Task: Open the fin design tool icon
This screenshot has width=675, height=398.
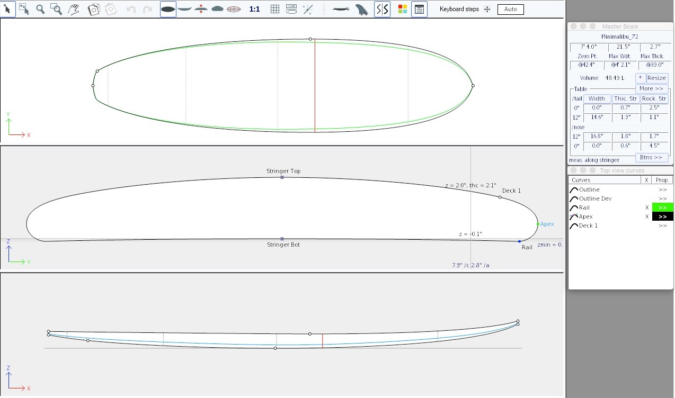Action: [362, 9]
